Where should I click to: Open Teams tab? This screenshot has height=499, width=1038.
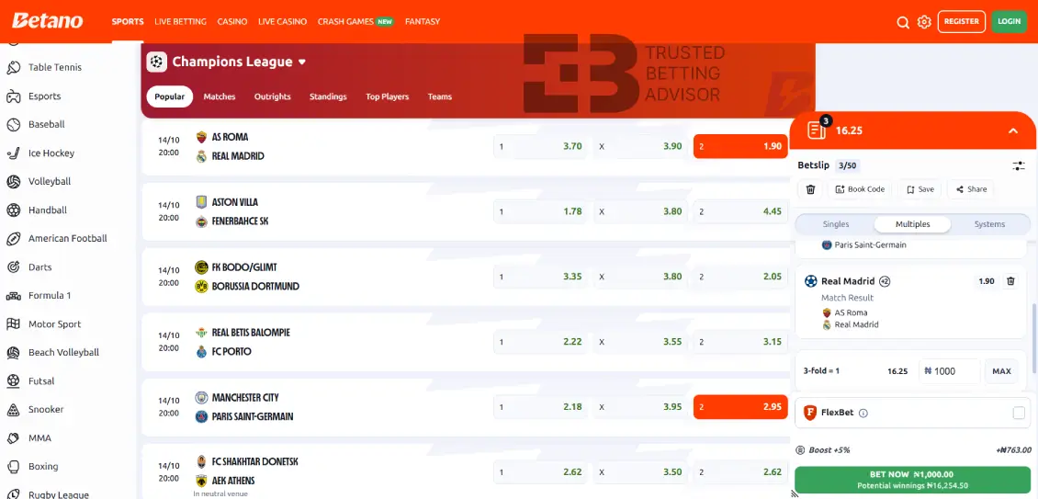(440, 96)
